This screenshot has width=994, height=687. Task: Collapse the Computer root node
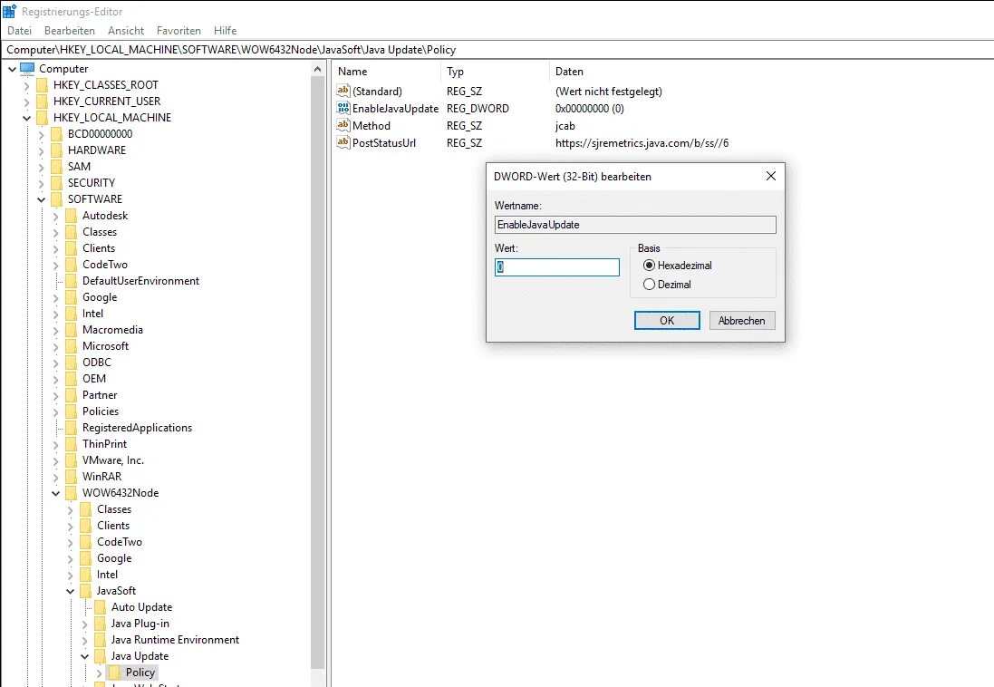click(x=12, y=69)
